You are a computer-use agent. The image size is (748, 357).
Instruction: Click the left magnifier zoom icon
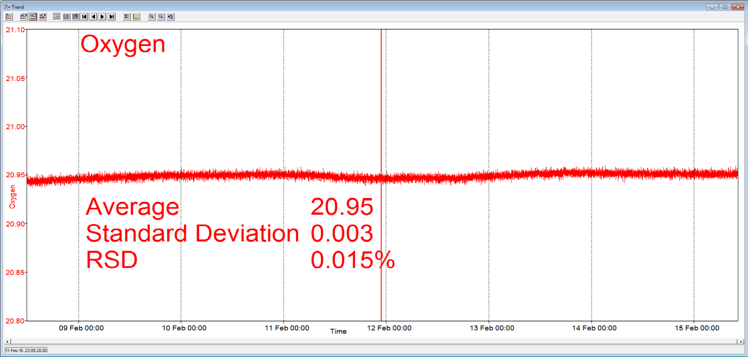pos(151,16)
